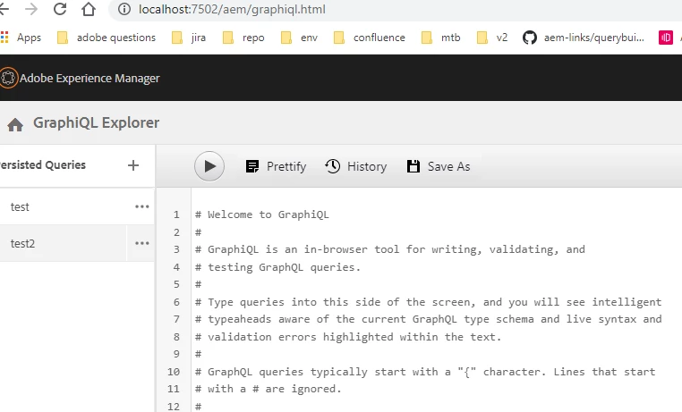This screenshot has width=682, height=412.
Task: Open the options menu for test2 query
Action: pyautogui.click(x=141, y=243)
